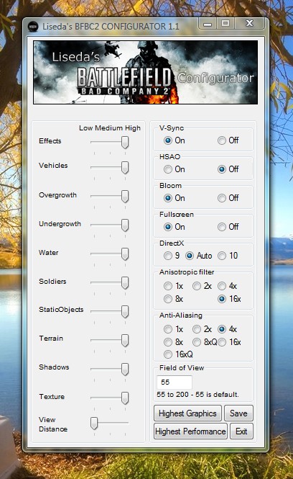Click Highest Performance button
Image resolution: width=293 pixels, height=479 pixels.
[x=190, y=431]
